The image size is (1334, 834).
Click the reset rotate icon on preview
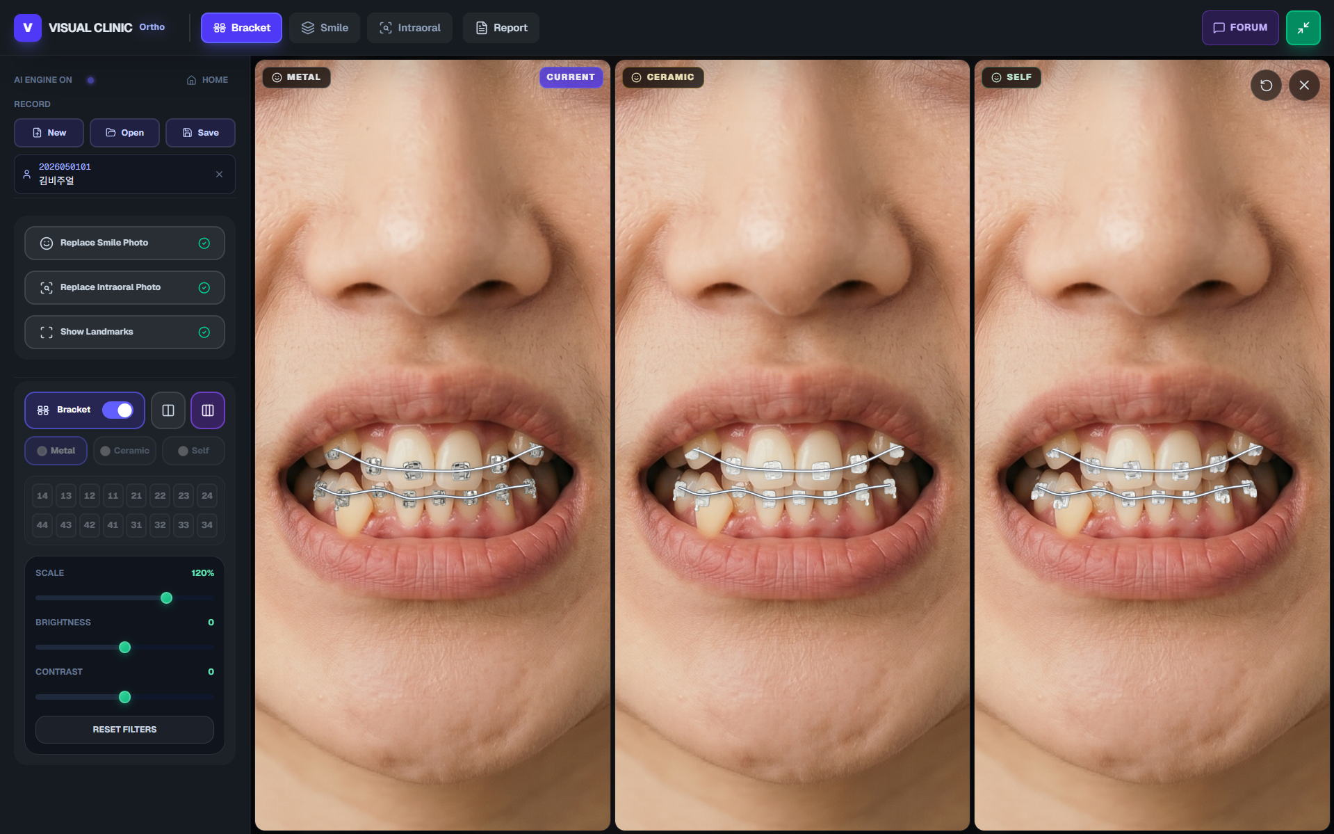point(1266,85)
